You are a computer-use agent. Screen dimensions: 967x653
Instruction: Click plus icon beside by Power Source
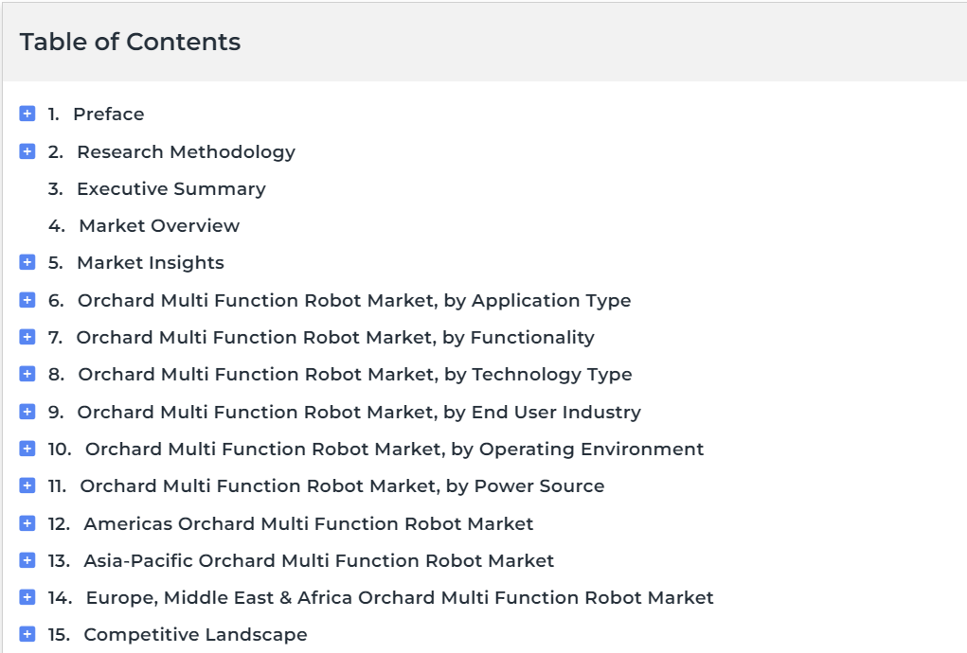[x=27, y=485]
